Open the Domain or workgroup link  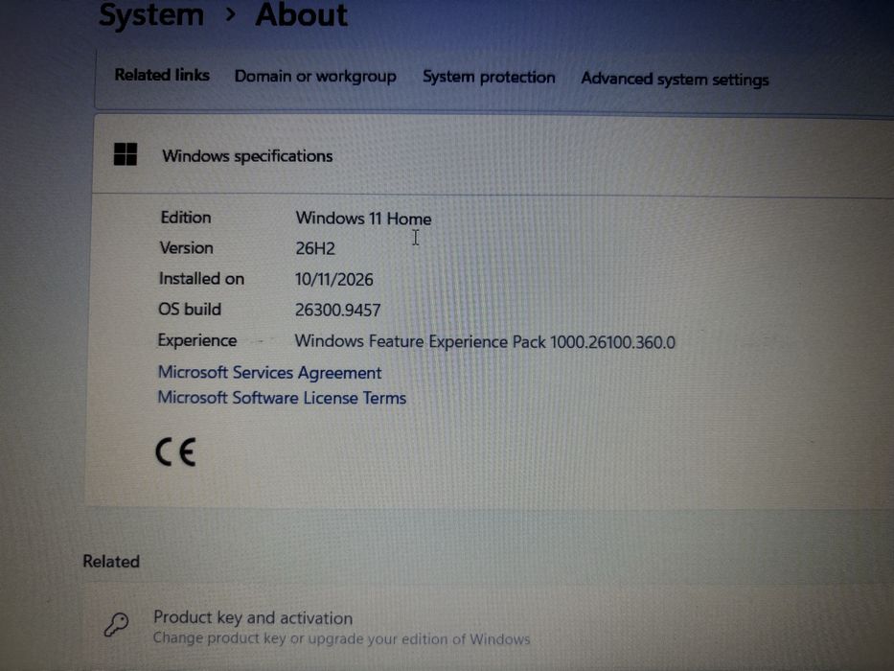(315, 77)
